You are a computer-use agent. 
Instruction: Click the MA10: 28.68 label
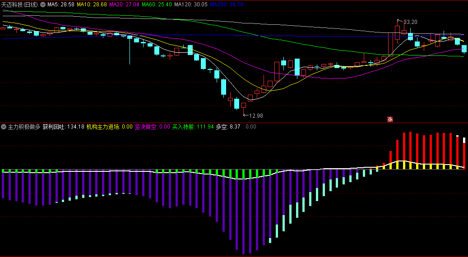pos(92,5)
